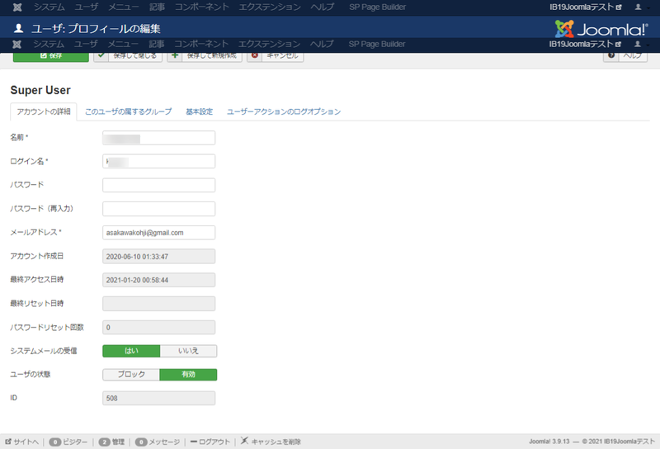Screen dimensions: 660x449
Task: Click the dash icon before ログアウト
Action: point(194,442)
